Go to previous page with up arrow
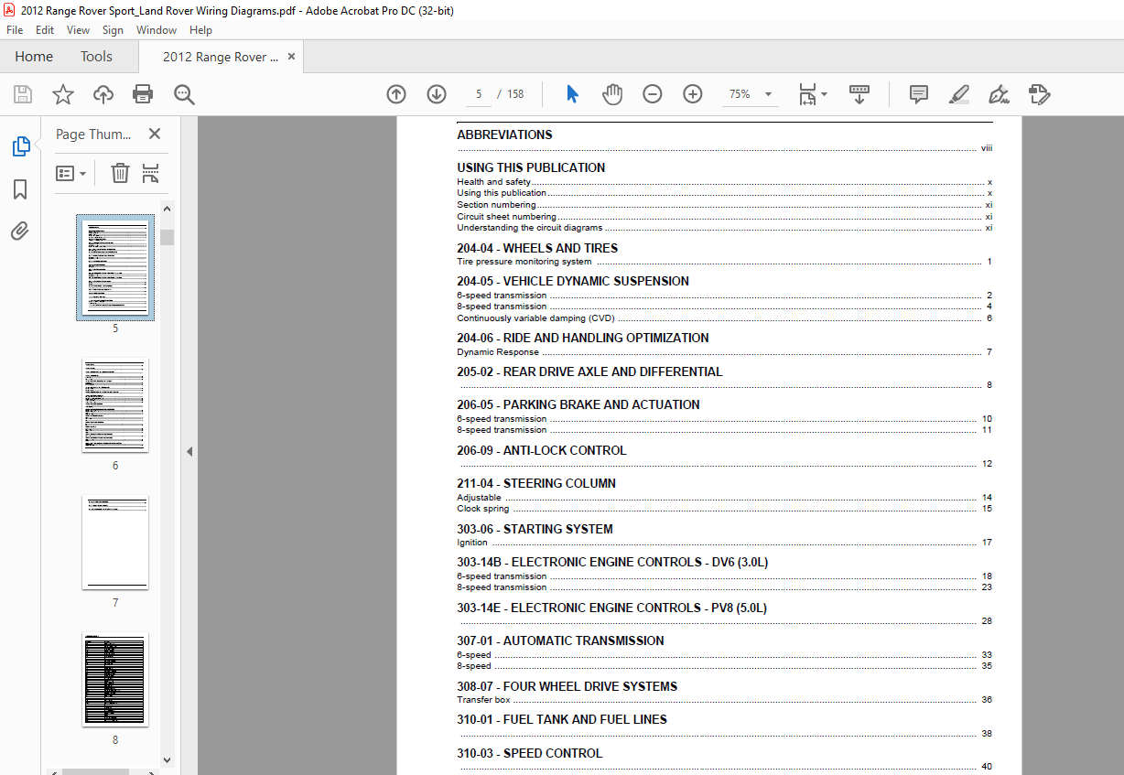This screenshot has width=1124, height=775. pyautogui.click(x=396, y=94)
